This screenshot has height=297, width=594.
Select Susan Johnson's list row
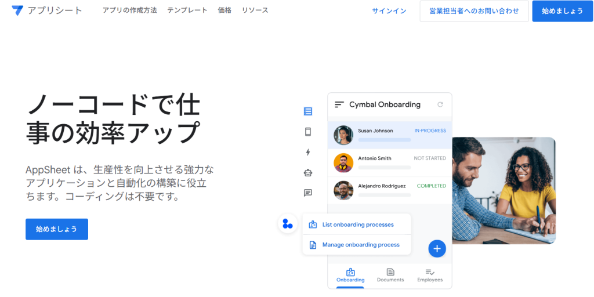389,135
